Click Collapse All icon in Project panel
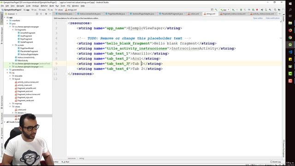 (41, 14)
